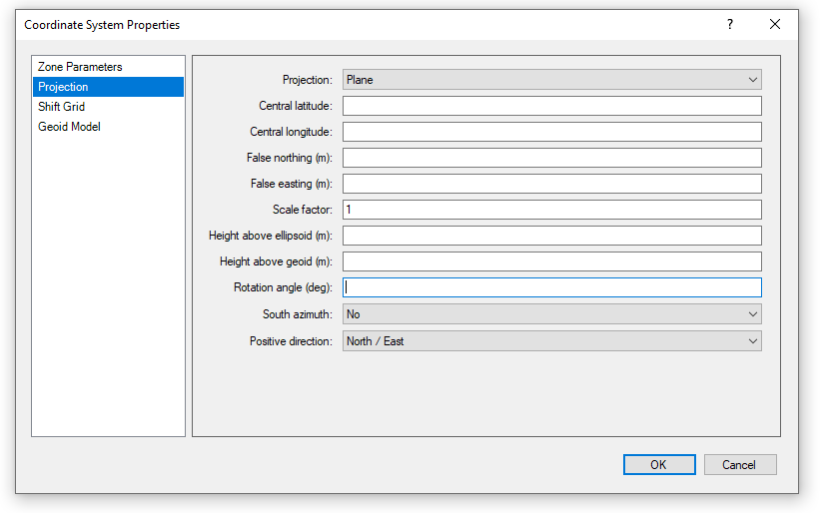Screen dimensions: 826x513
Task: Click the Central latitude input field
Action: click(551, 106)
